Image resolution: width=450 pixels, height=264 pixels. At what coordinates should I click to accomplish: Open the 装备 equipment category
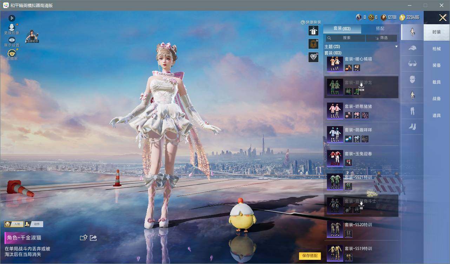(x=437, y=65)
